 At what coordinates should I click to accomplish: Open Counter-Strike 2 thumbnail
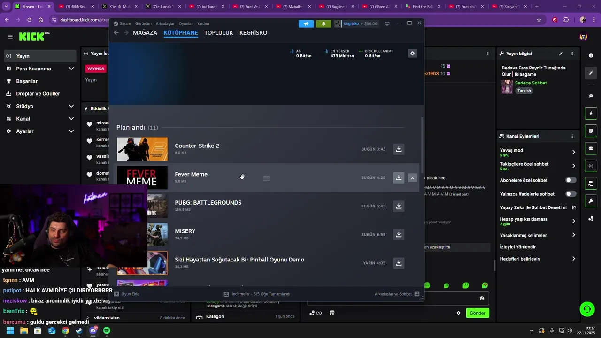(142, 149)
